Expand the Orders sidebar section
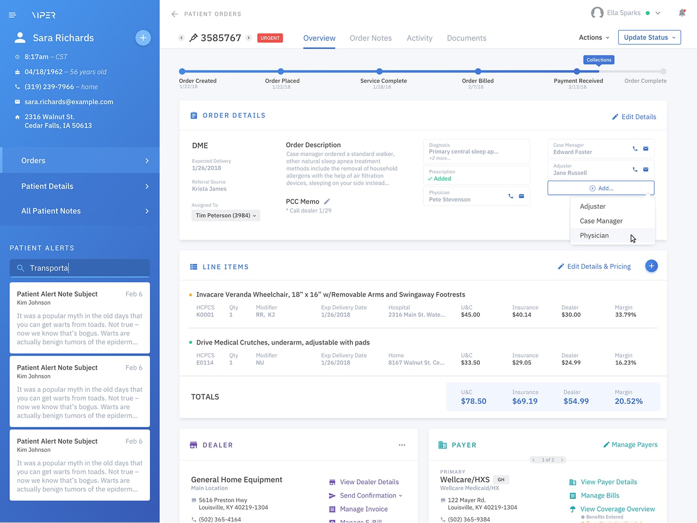Image resolution: width=697 pixels, height=523 pixels. pos(80,161)
